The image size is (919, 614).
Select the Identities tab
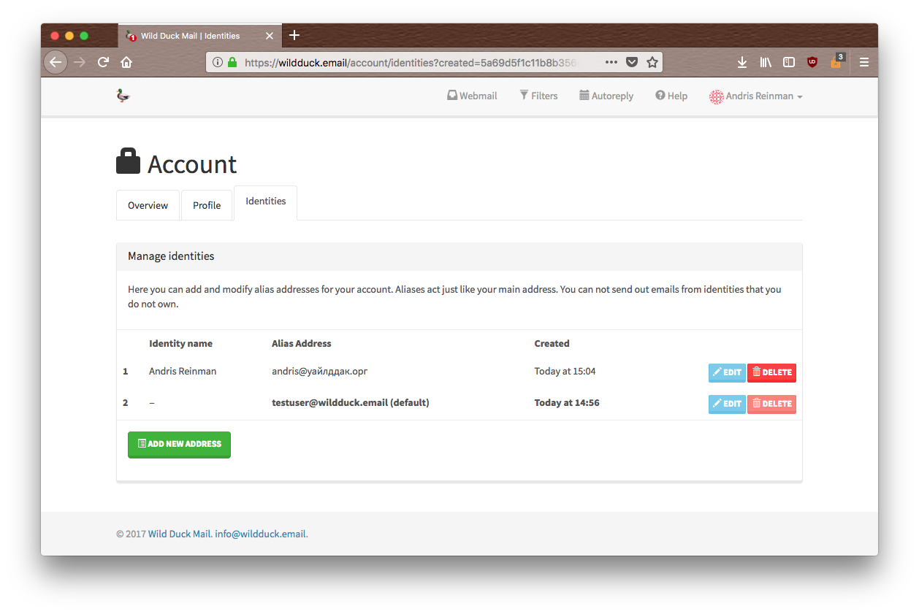265,202
